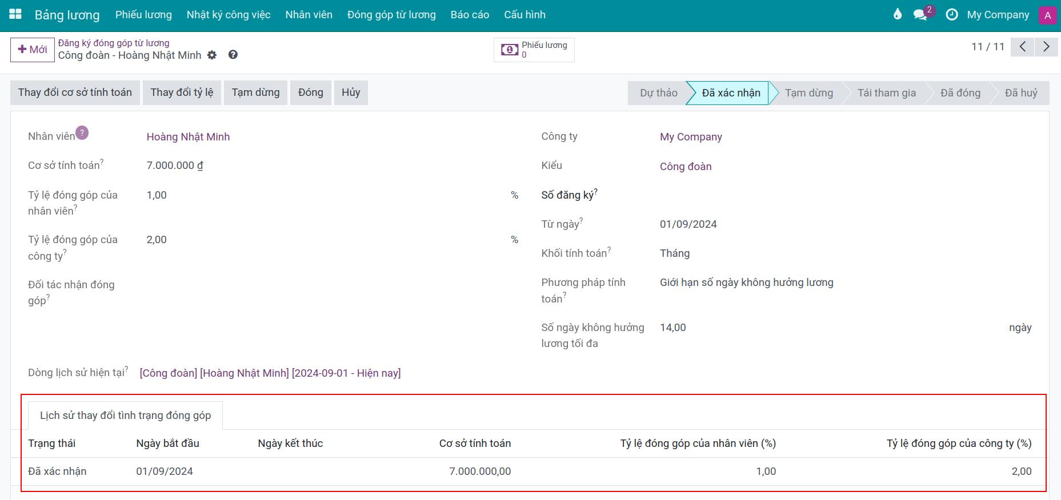This screenshot has width=1061, height=500.
Task: Click the Đóng button
Action: tap(311, 92)
